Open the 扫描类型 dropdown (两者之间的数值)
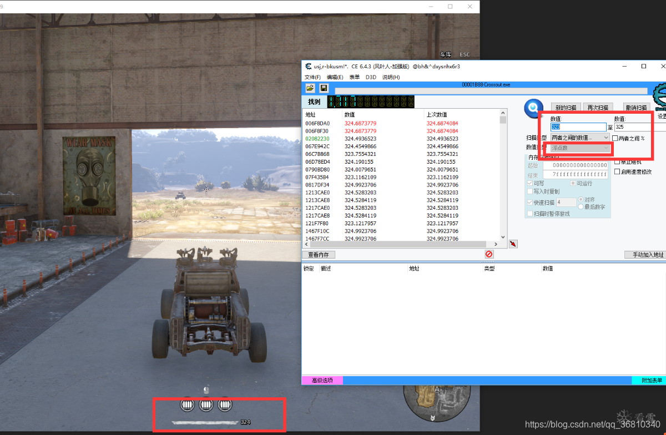 (x=580, y=138)
